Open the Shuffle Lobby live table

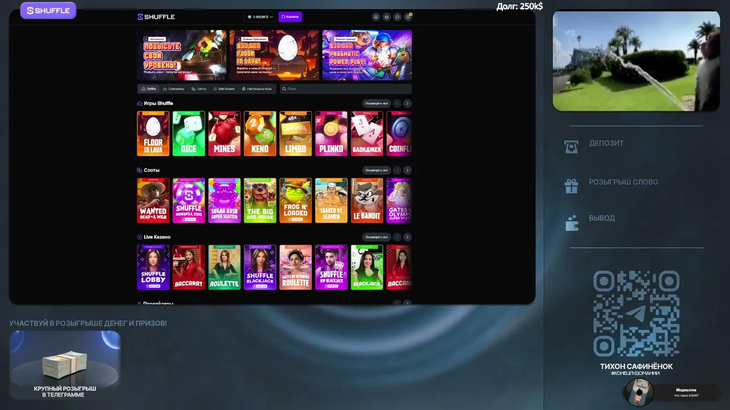(153, 267)
